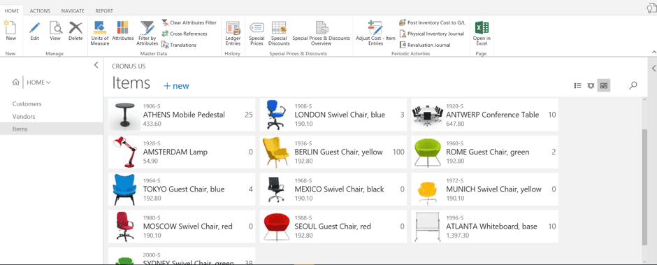Open Revaluation Journal
Image resolution: width=657 pixels, height=265 pixels.
tap(425, 45)
